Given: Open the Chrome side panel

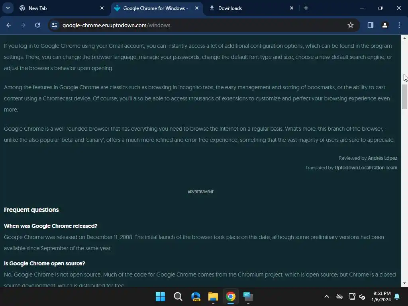Looking at the screenshot, I should coord(371,25).
